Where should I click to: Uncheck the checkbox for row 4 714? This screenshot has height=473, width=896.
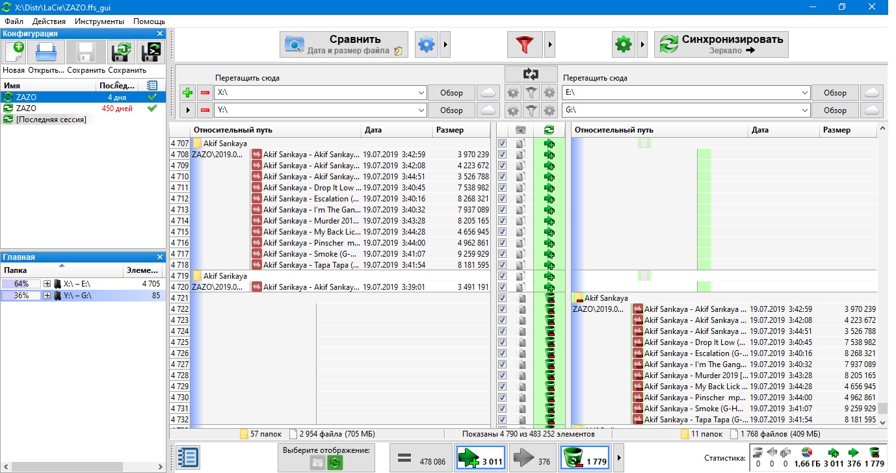point(502,221)
